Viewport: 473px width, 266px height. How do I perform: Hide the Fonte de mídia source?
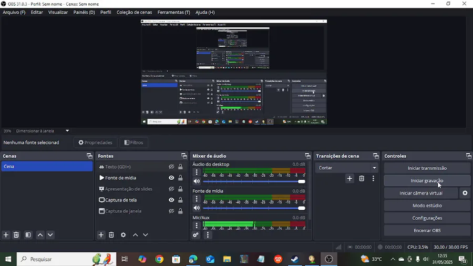[171, 178]
